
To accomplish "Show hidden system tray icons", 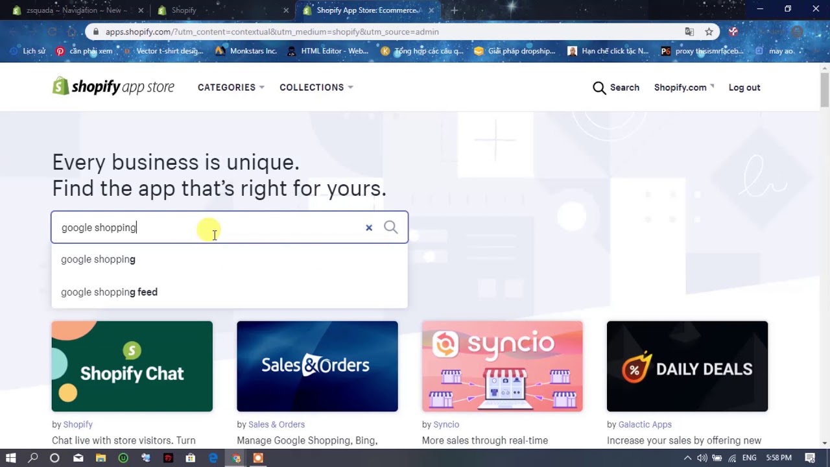I will tap(687, 458).
